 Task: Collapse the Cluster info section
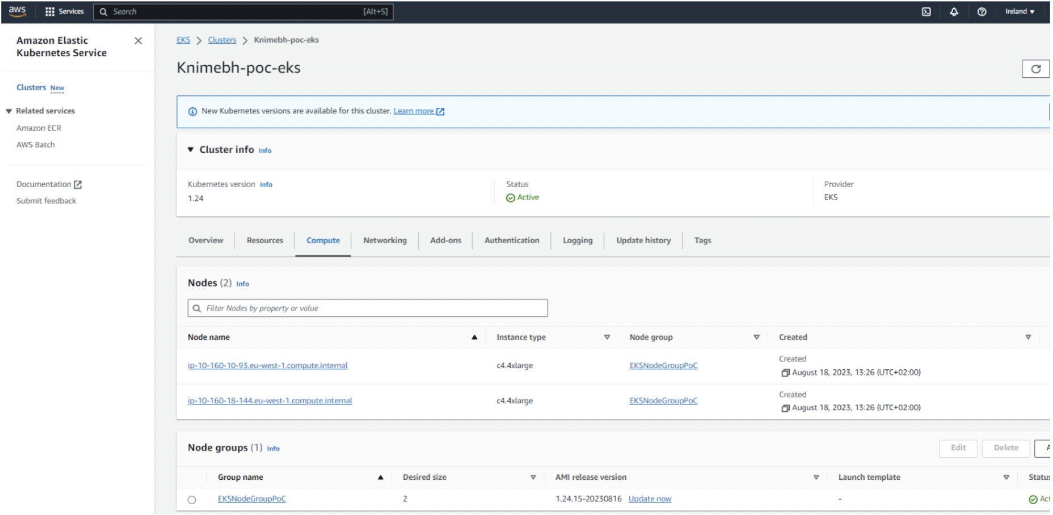191,150
